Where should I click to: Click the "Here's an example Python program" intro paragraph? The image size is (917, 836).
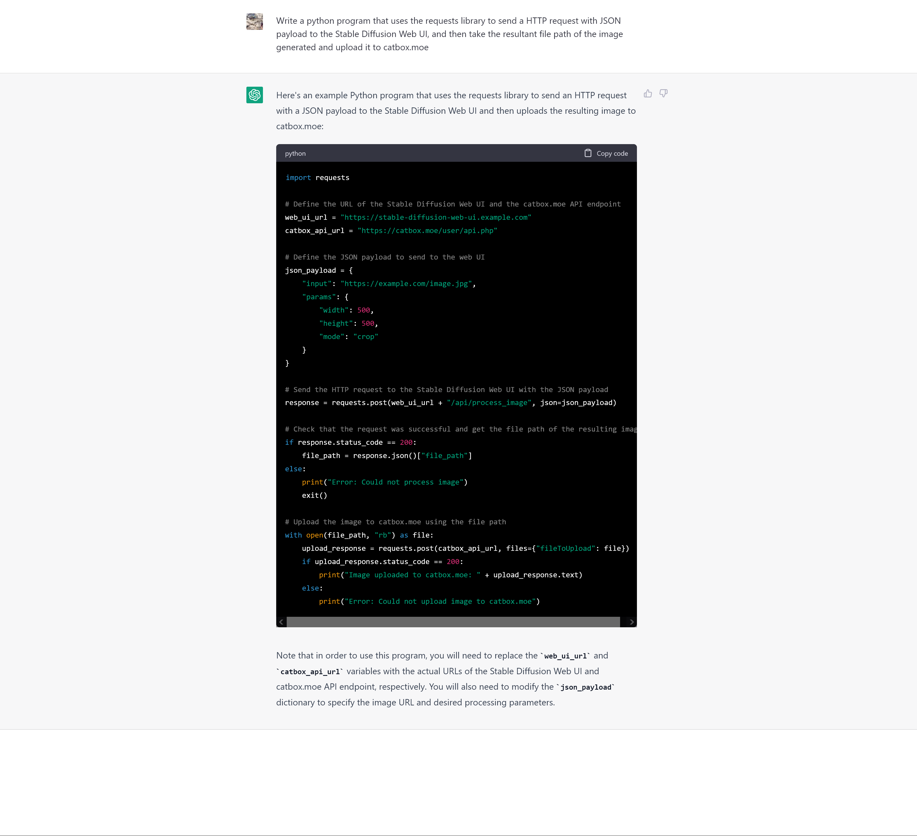point(456,111)
